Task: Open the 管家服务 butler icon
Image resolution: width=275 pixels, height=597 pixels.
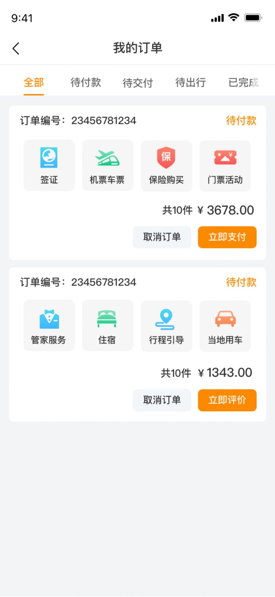Action: tap(49, 319)
